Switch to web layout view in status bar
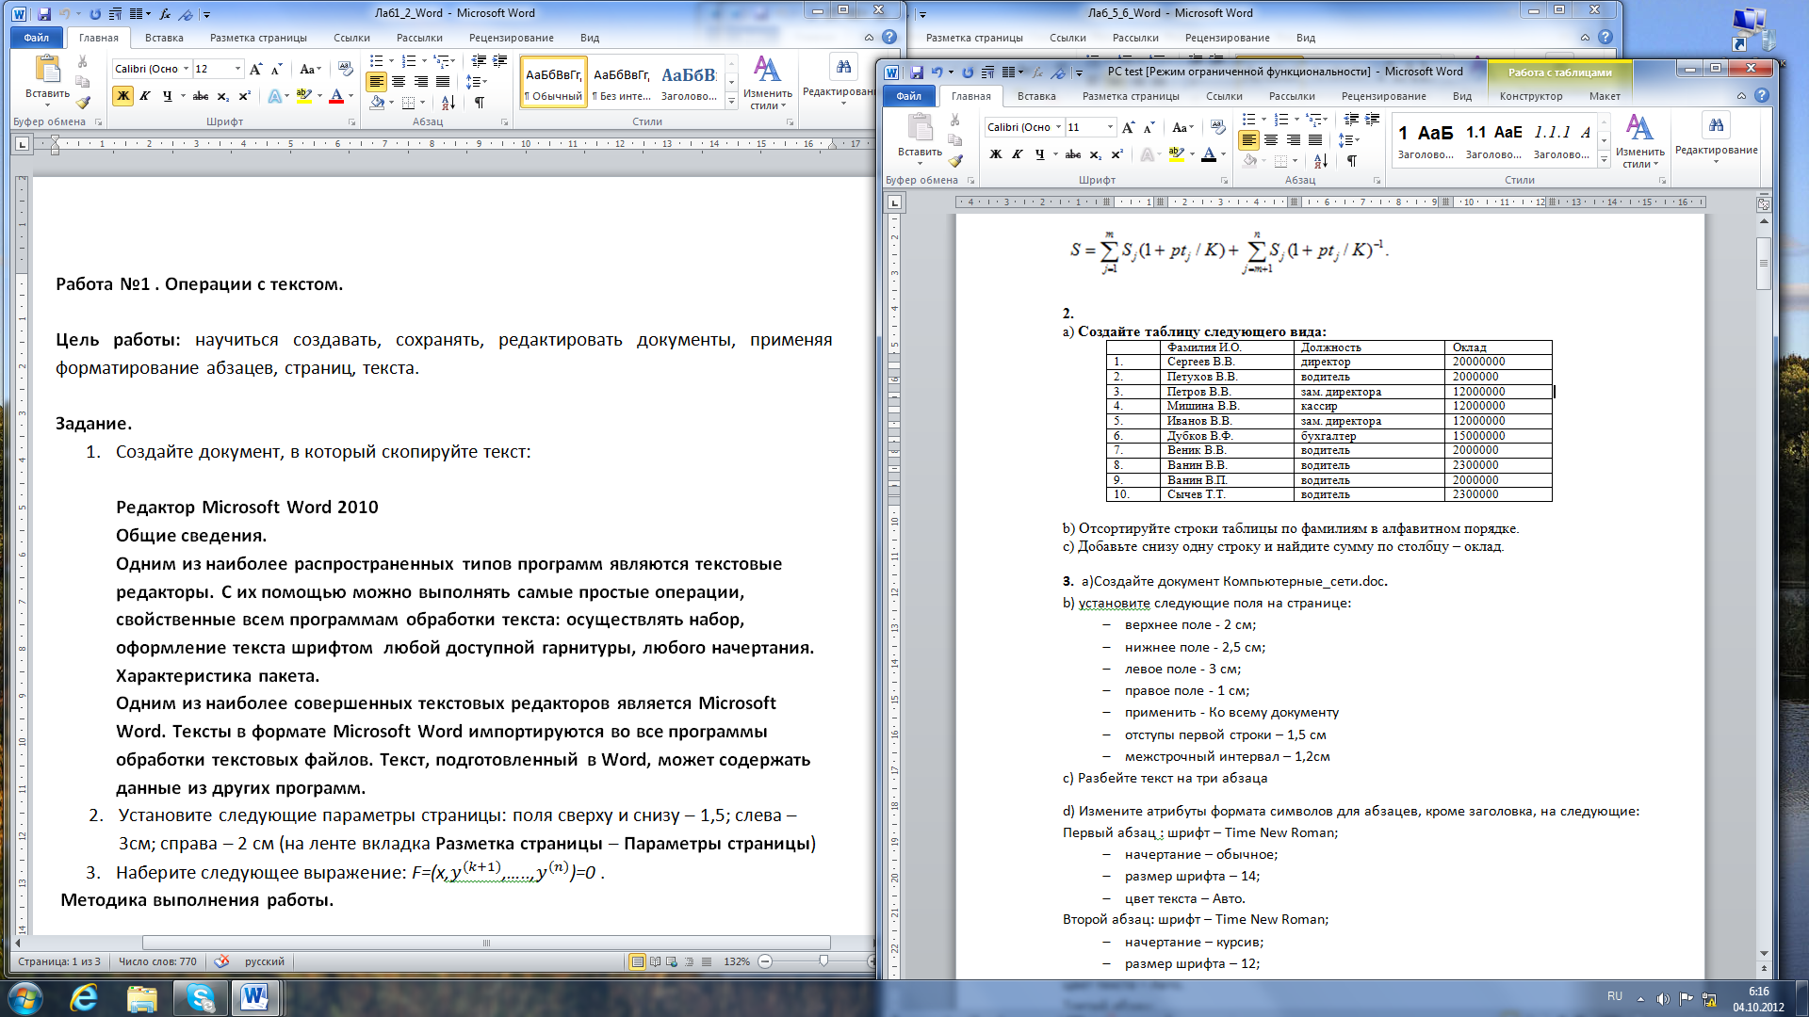 point(672,961)
